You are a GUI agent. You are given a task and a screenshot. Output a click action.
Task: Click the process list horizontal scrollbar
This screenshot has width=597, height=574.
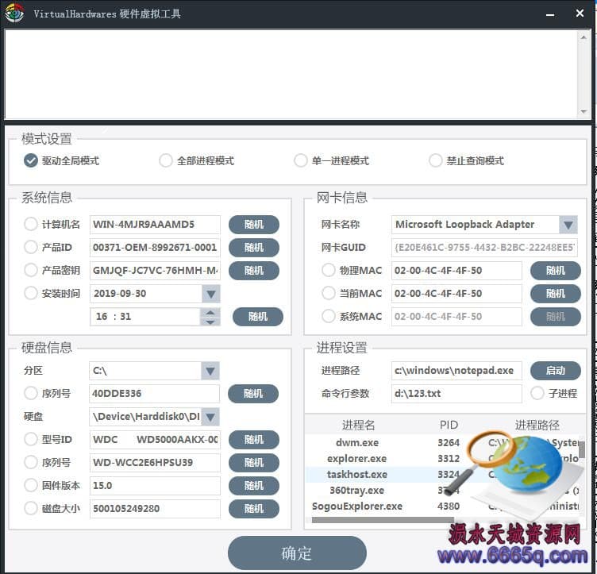[383, 519]
